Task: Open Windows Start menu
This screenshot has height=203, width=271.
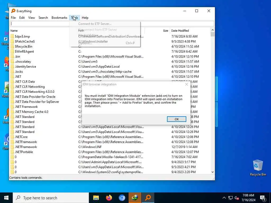Action: tap(6, 198)
